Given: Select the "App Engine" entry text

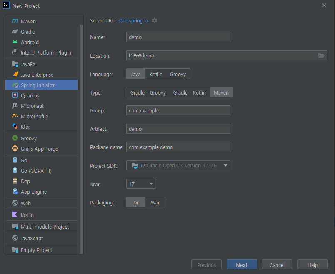Looking at the screenshot, I should click(34, 192).
